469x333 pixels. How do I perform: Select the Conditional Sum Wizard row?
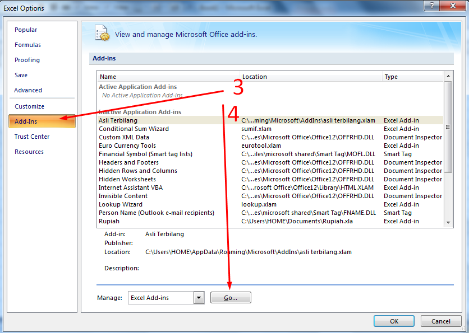270,129
